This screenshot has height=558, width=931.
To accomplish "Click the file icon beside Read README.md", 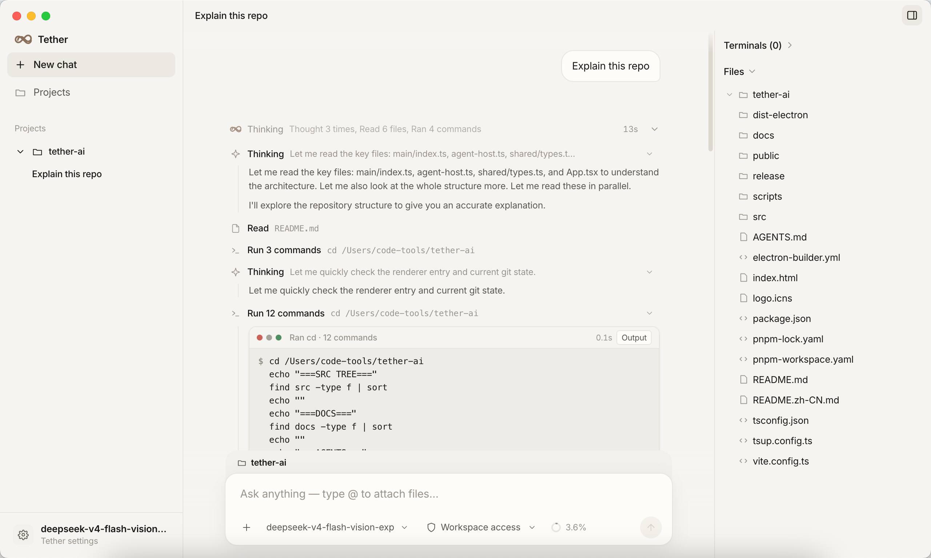I will click(236, 228).
